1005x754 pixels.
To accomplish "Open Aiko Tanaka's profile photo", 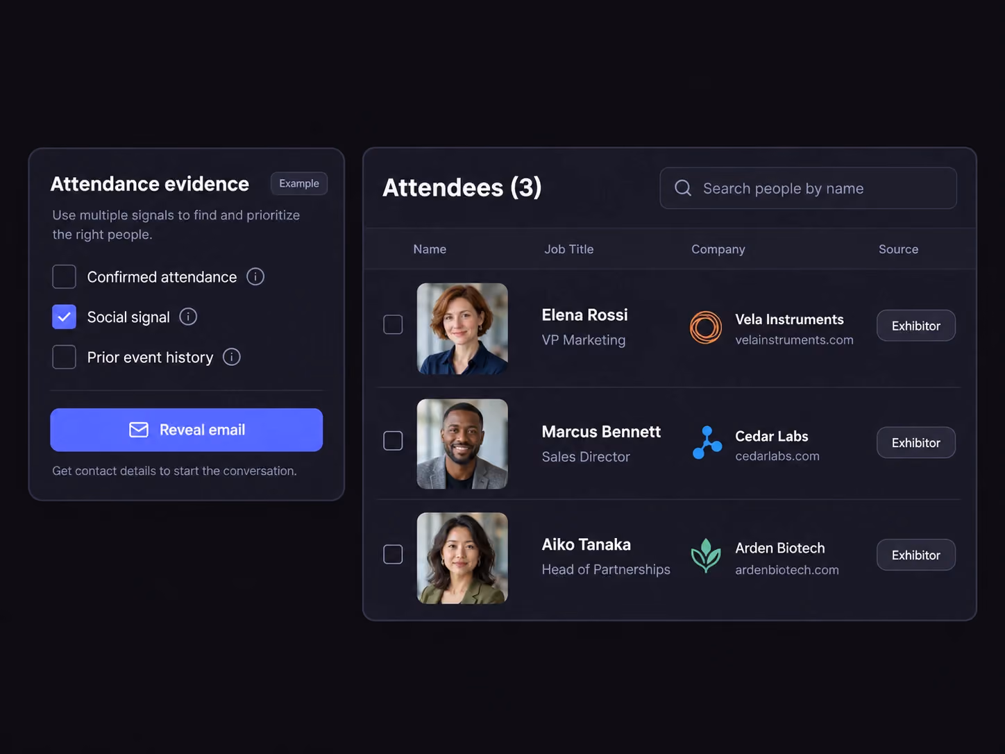I will (x=462, y=558).
